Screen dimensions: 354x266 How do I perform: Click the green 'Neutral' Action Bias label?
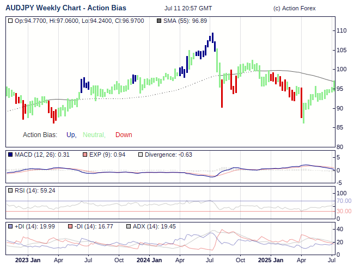coord(94,135)
